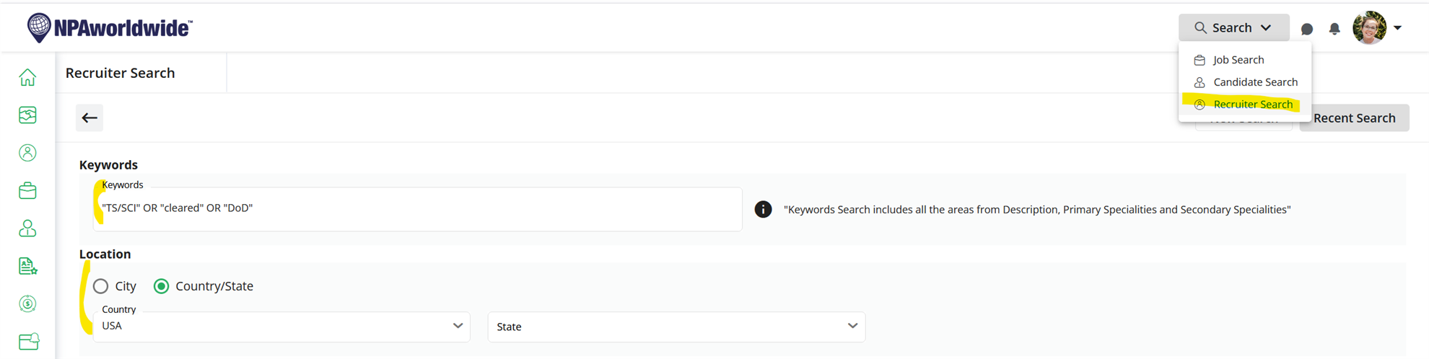Open the Search dropdown in header
Image resolution: width=1429 pixels, height=359 pixels.
[1233, 27]
